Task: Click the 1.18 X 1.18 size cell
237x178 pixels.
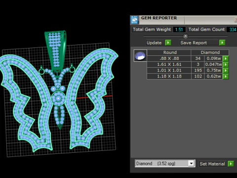Action: tap(169, 76)
